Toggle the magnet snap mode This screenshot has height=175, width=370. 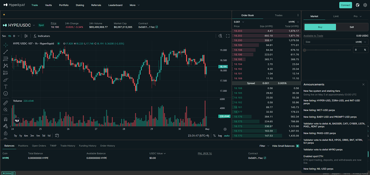click(6, 119)
